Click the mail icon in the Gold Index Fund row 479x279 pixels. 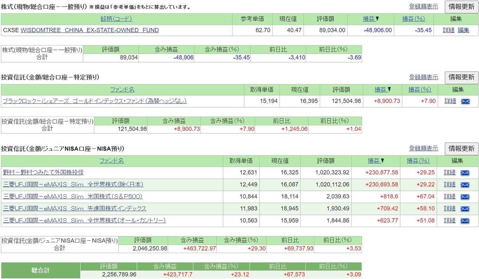click(465, 101)
